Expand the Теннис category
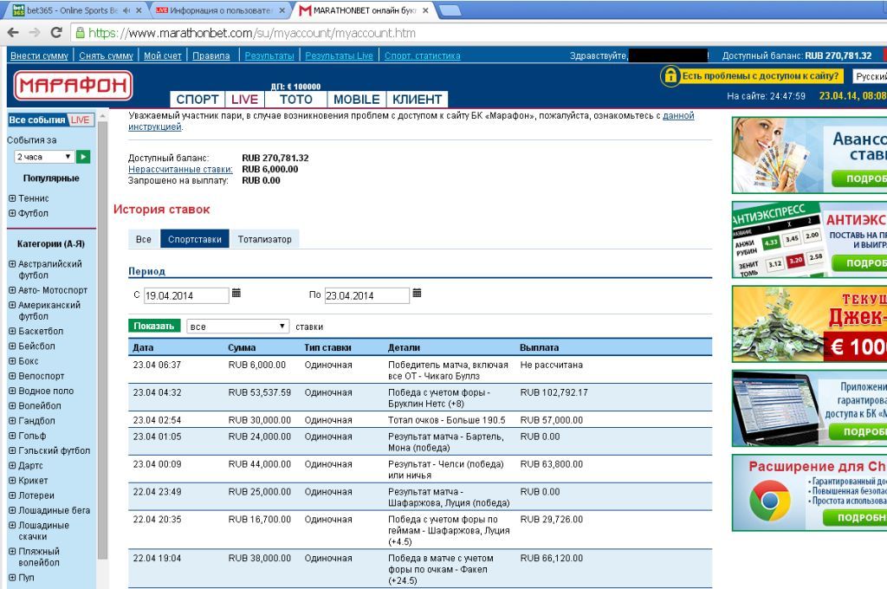The image size is (887, 589). tap(12, 198)
